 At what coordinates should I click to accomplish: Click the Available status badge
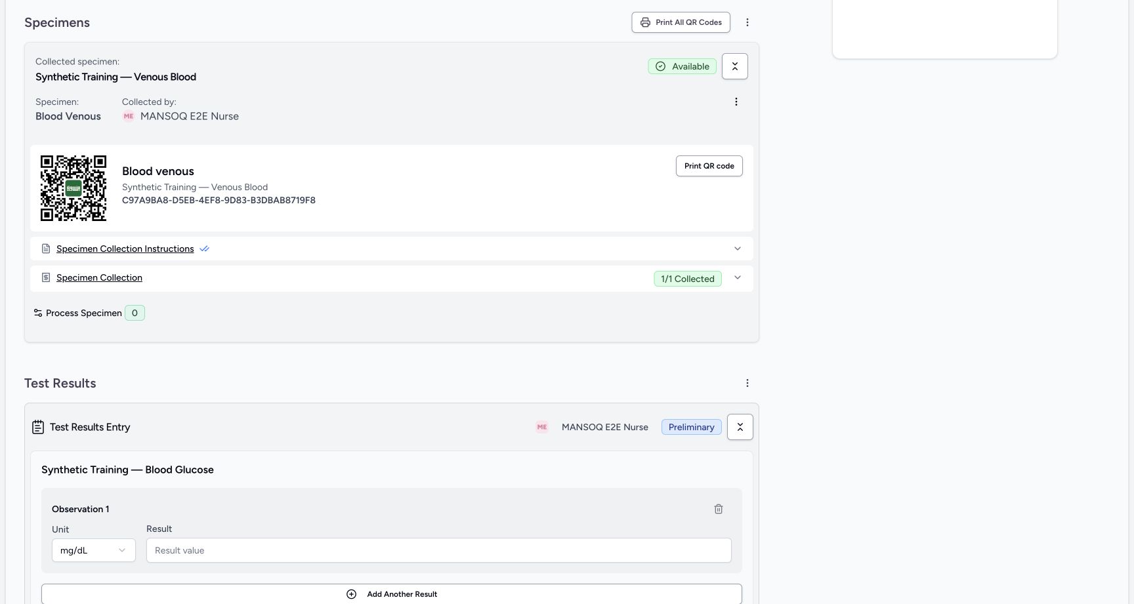682,66
